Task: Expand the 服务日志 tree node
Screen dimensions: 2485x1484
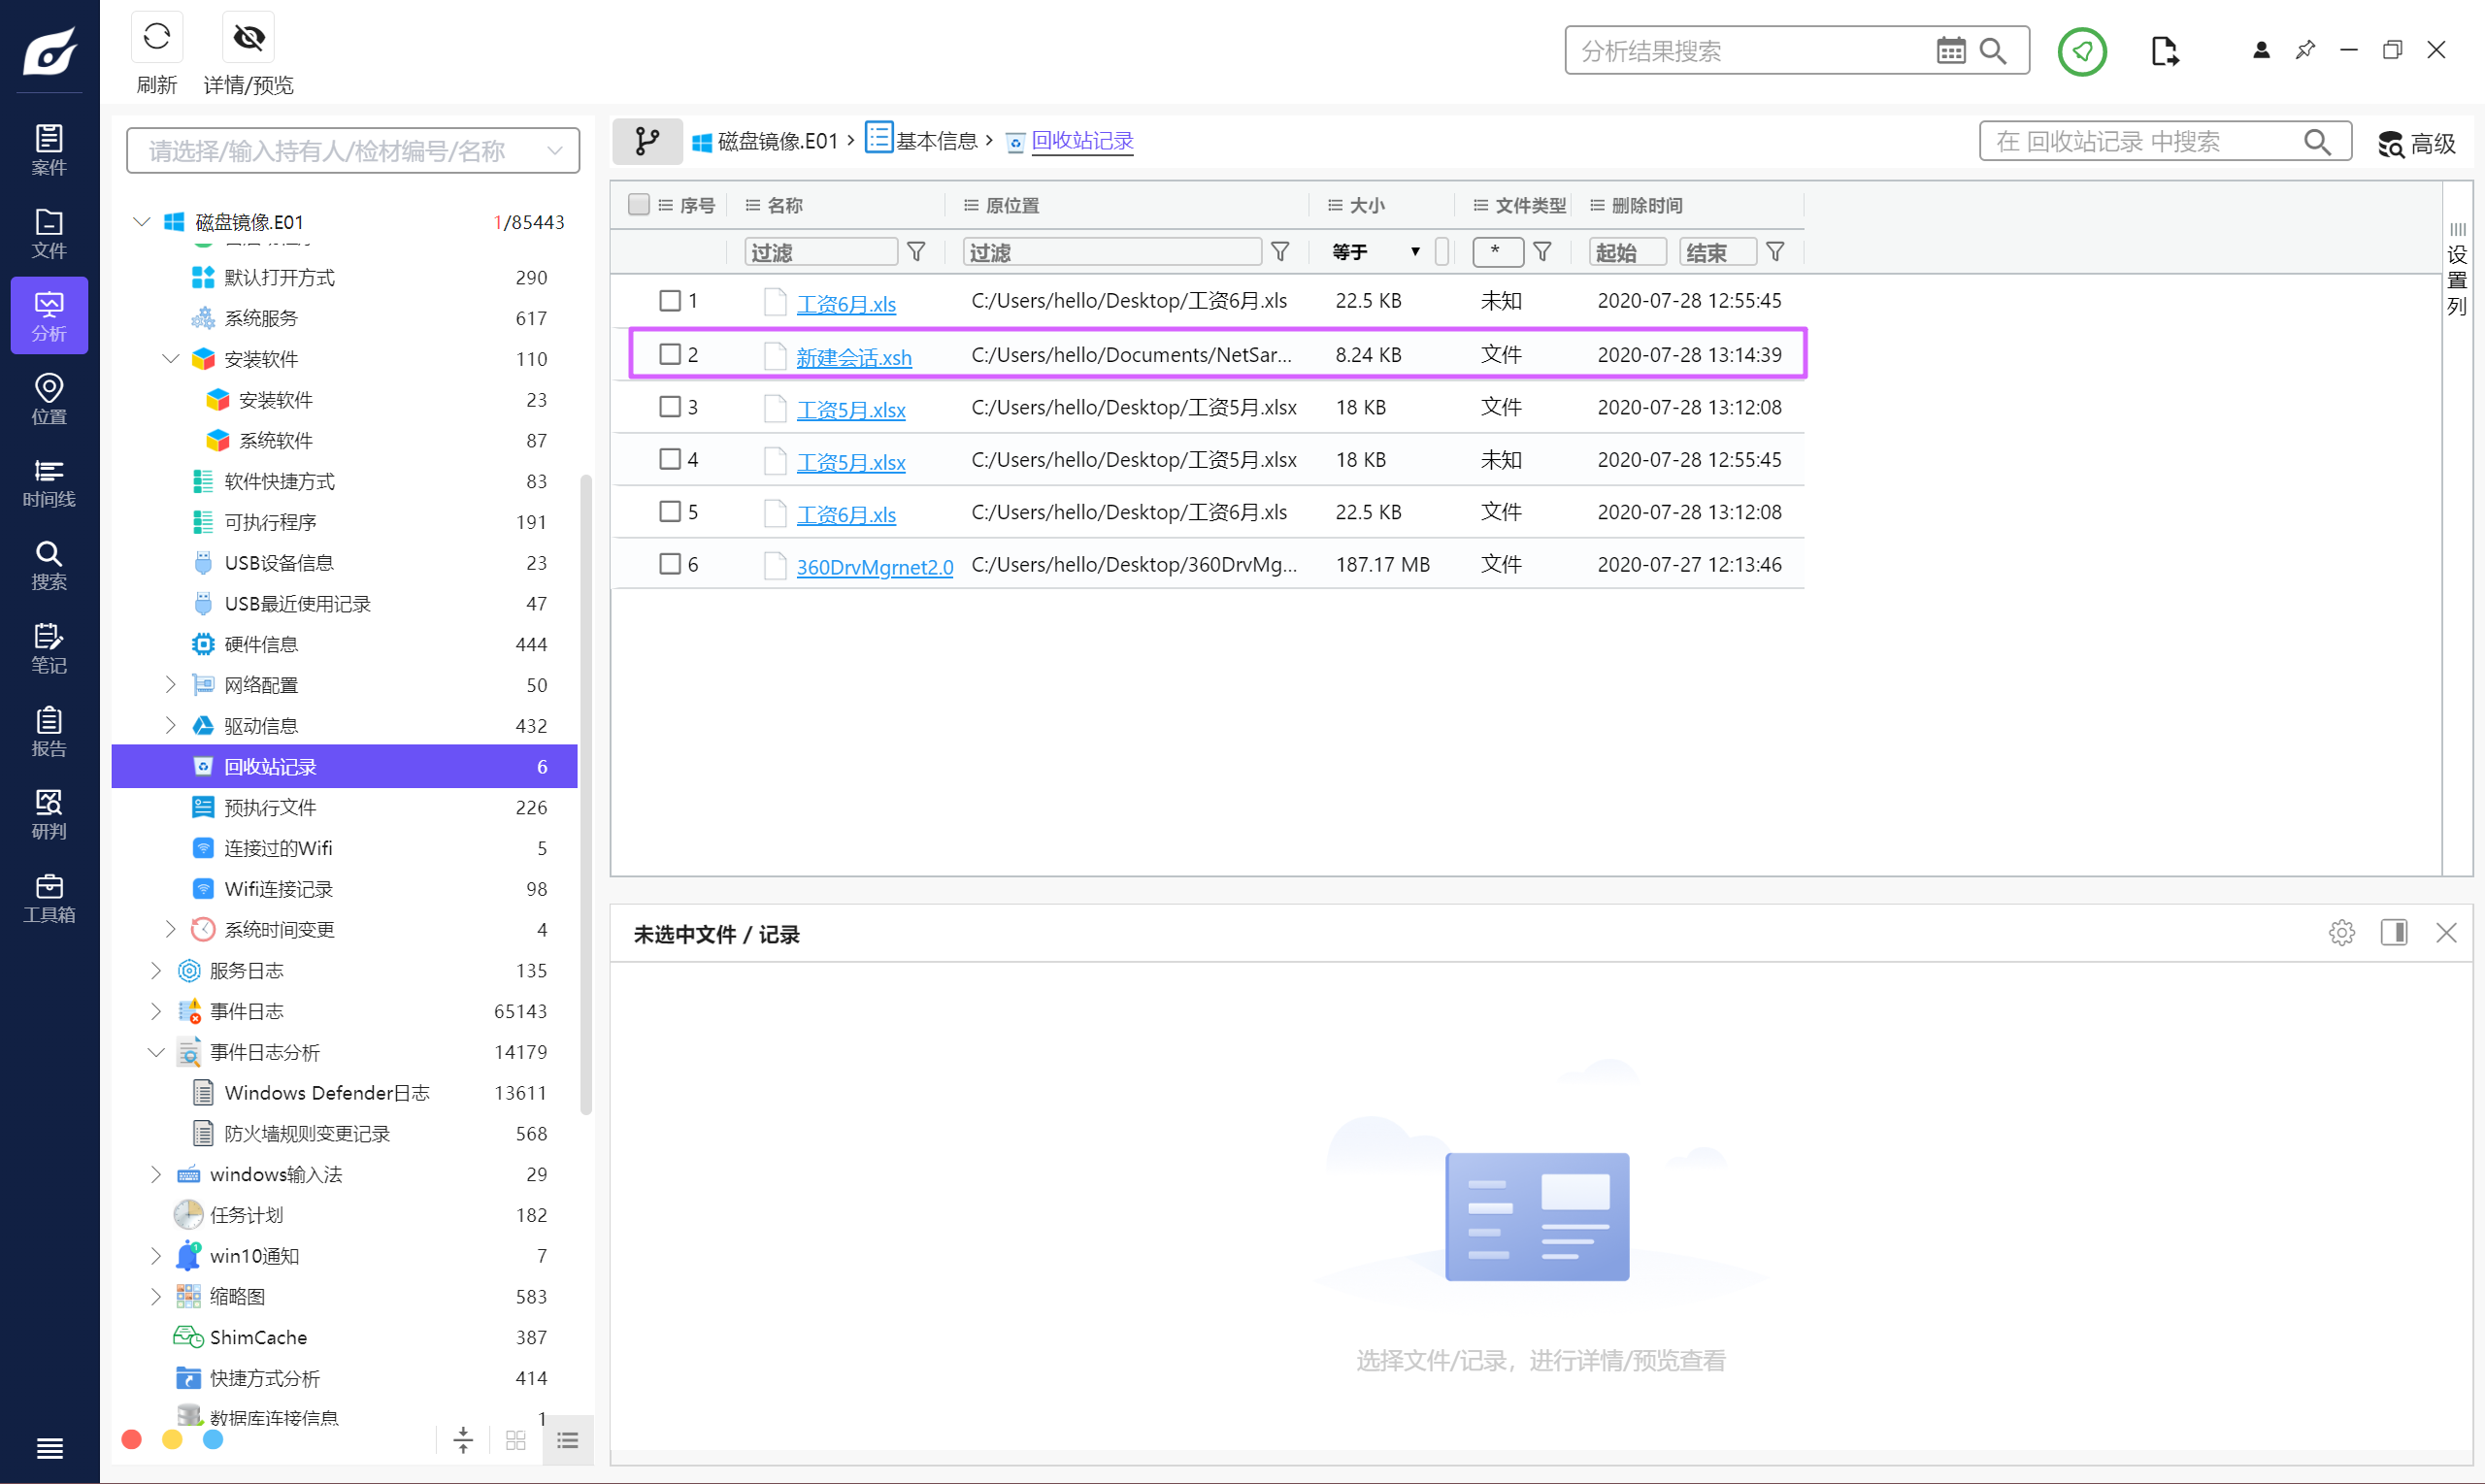Action: click(156, 971)
